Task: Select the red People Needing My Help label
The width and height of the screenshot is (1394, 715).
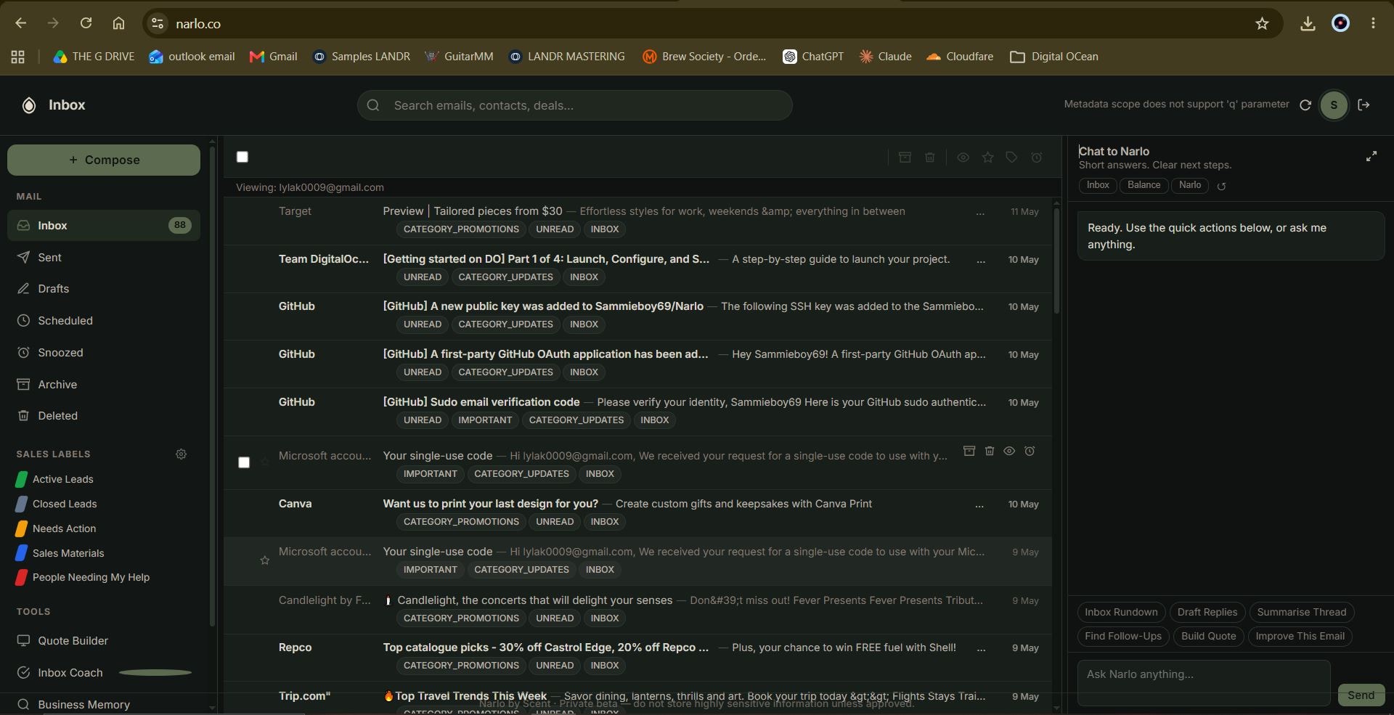Action: pos(82,578)
